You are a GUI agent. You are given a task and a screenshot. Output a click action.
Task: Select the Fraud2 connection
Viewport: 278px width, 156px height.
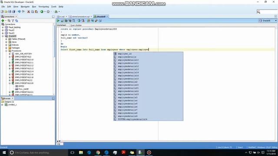[11, 30]
